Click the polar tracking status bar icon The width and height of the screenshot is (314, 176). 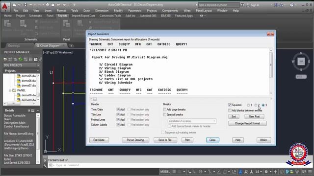coord(201,172)
